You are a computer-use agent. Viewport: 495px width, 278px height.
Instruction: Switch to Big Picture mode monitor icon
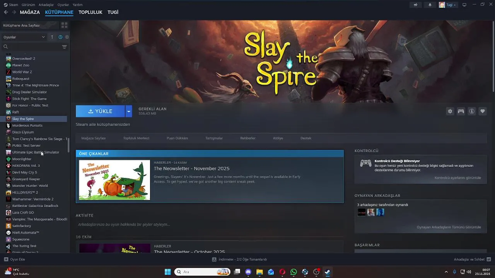(464, 5)
